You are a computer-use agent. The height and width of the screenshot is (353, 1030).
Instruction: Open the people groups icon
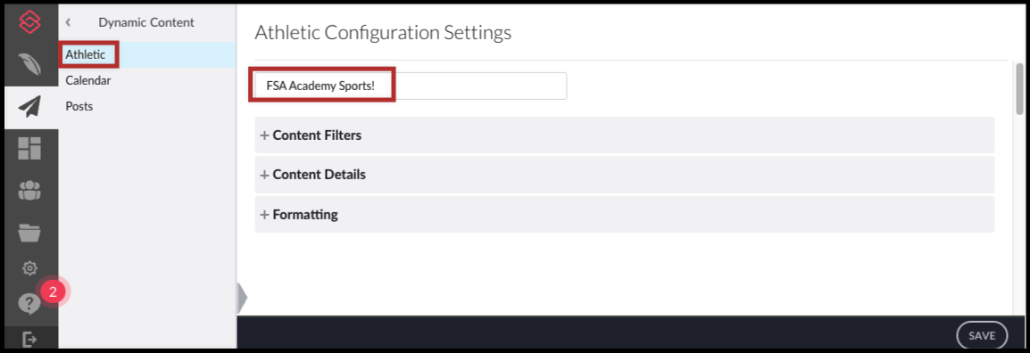click(x=29, y=190)
